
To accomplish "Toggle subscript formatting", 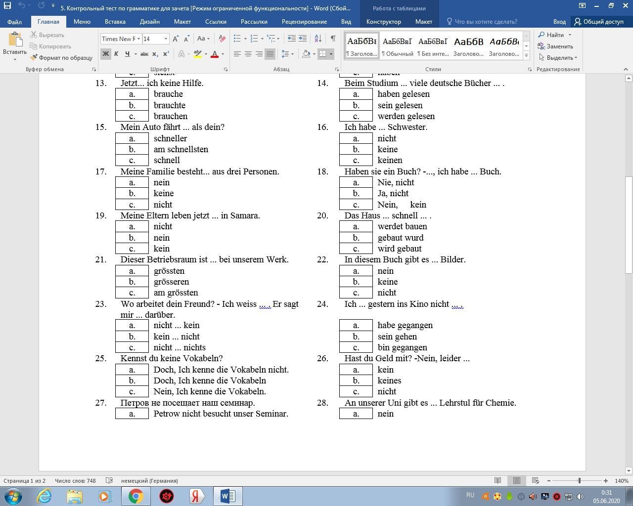I will tap(155, 54).
